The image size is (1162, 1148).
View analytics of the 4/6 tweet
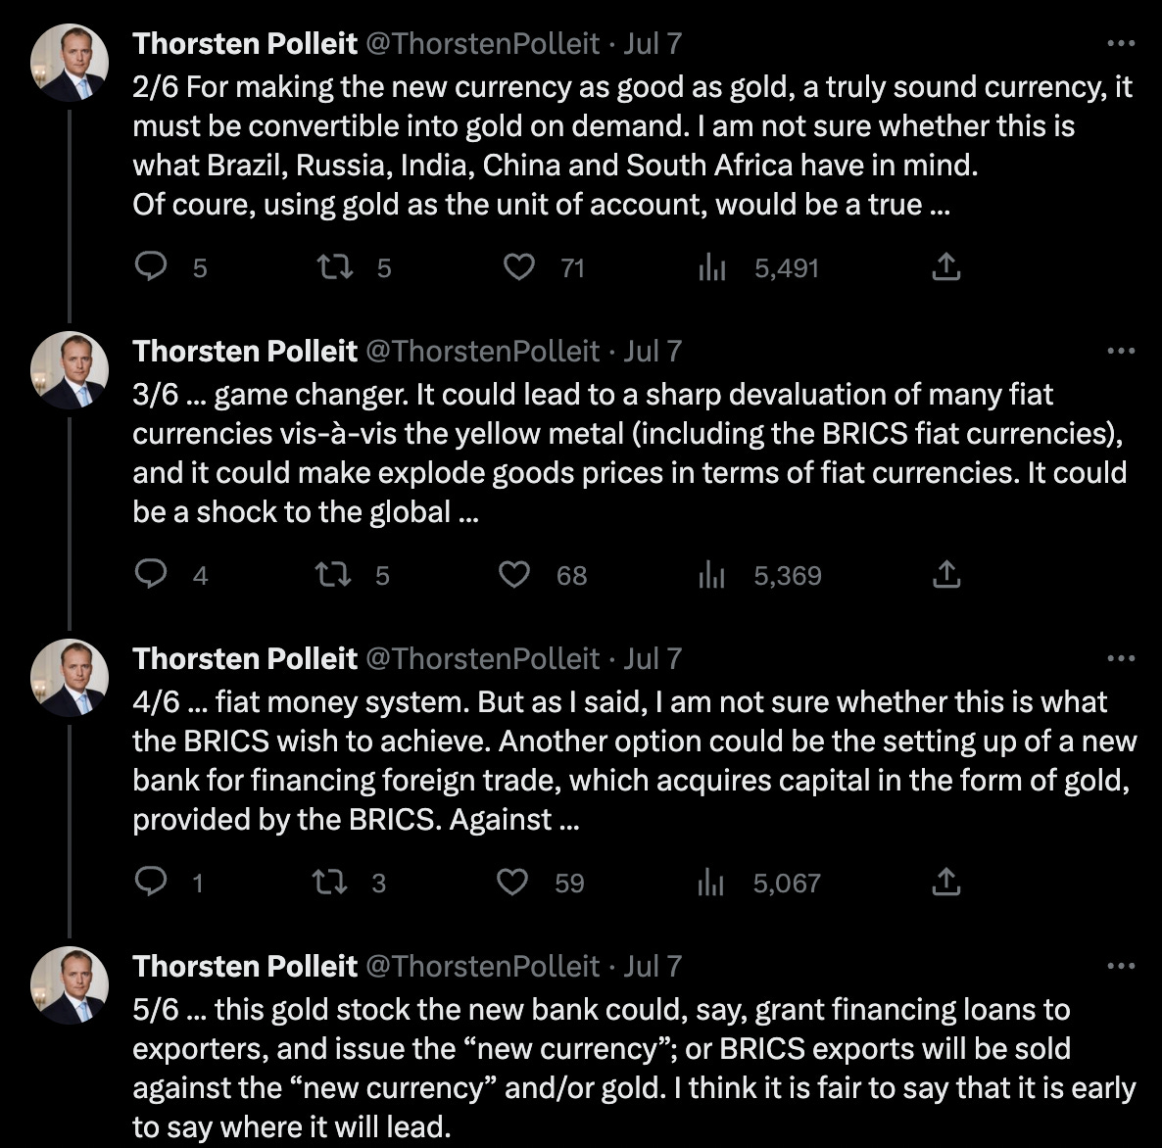pyautogui.click(x=711, y=883)
